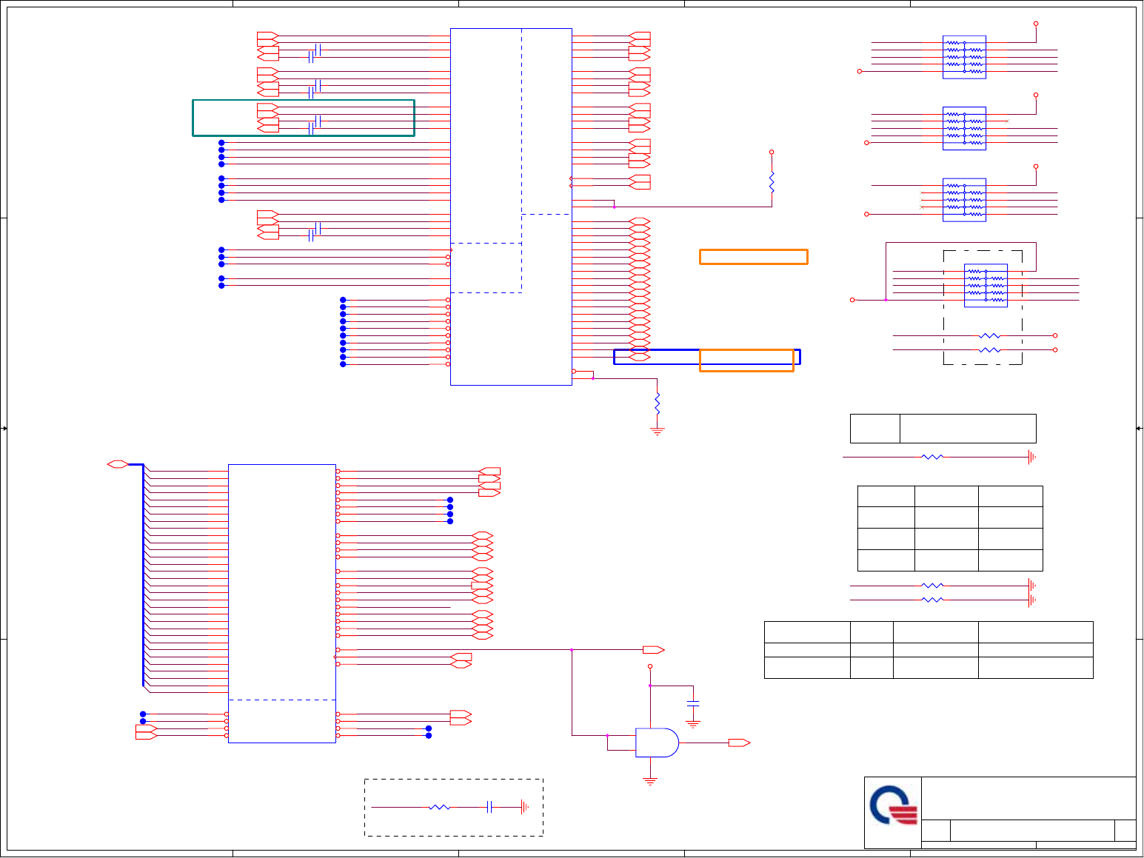The height and width of the screenshot is (858, 1144).
Task: Select the output port right of the AND gate
Action: [x=740, y=743]
